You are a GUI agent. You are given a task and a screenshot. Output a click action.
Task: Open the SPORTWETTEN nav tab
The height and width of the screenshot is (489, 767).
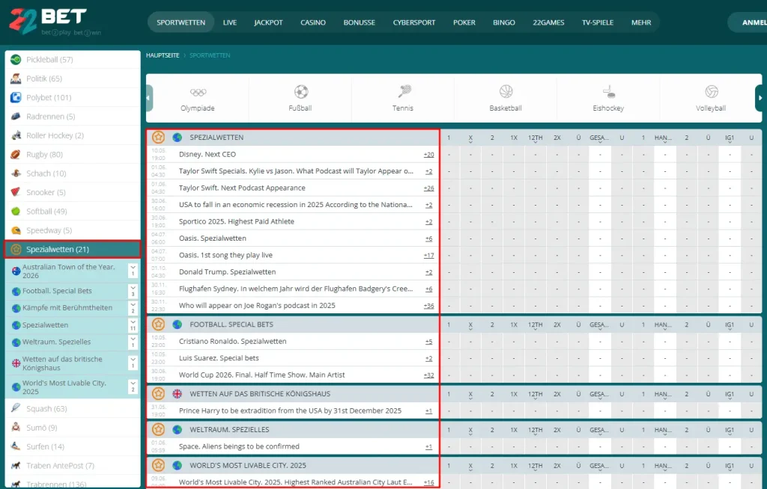[x=181, y=22]
